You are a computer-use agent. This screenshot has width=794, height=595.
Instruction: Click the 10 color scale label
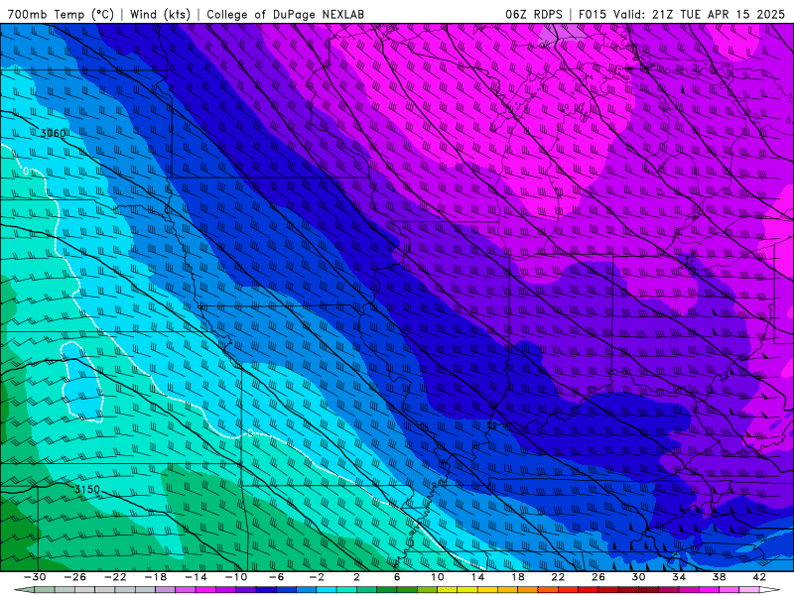pyautogui.click(x=438, y=577)
